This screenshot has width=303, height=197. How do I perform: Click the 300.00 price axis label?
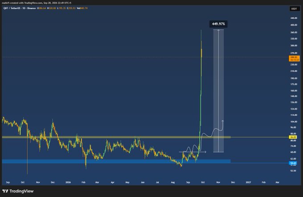coord(294,46)
